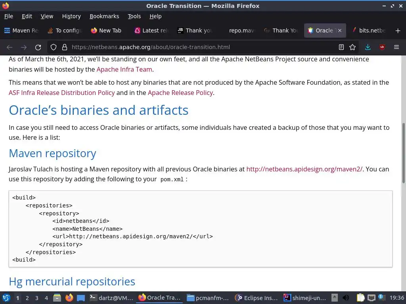406x304 pixels.
Task: Open Eclipse Installer taskbar window
Action: [257, 298]
